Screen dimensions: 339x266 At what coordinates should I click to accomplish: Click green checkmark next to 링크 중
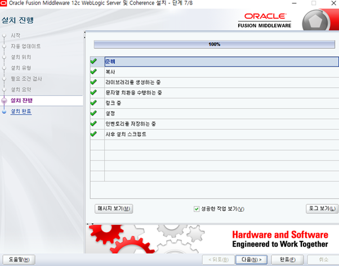tap(93, 102)
